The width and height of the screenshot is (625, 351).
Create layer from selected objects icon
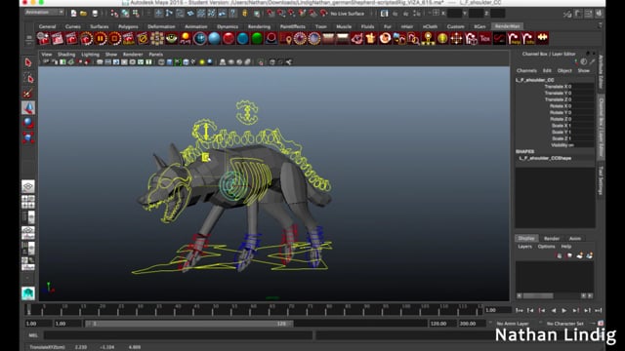pos(589,255)
